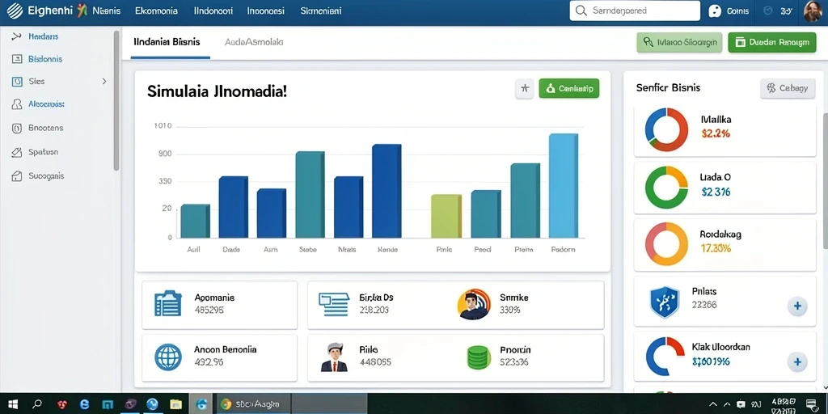Open the File Explorer folder taskbar icon

(x=176, y=404)
